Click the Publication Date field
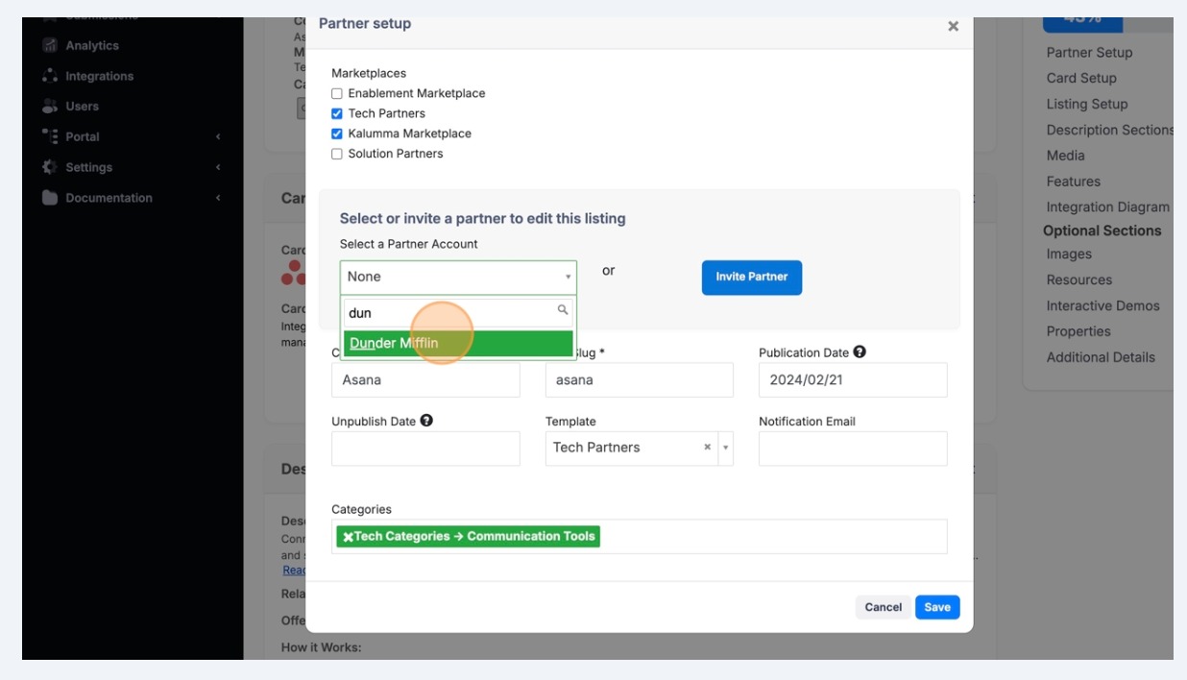This screenshot has width=1187, height=680. tap(853, 380)
